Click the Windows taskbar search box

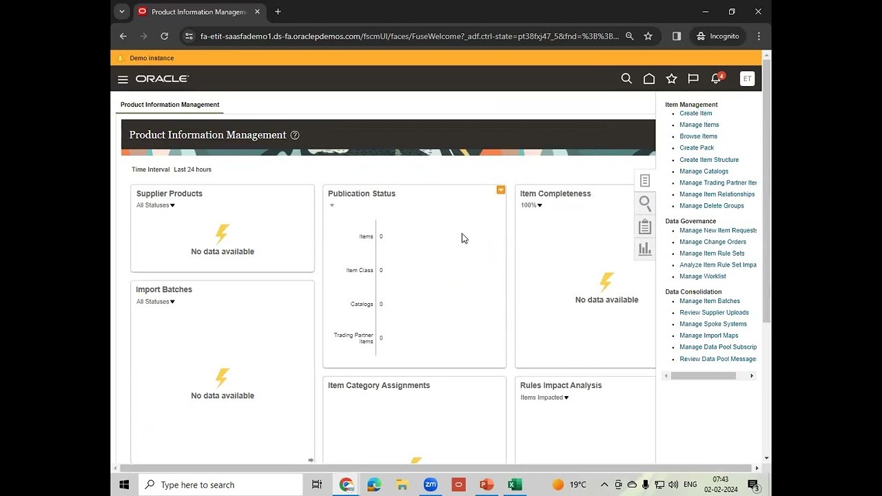coord(220,485)
